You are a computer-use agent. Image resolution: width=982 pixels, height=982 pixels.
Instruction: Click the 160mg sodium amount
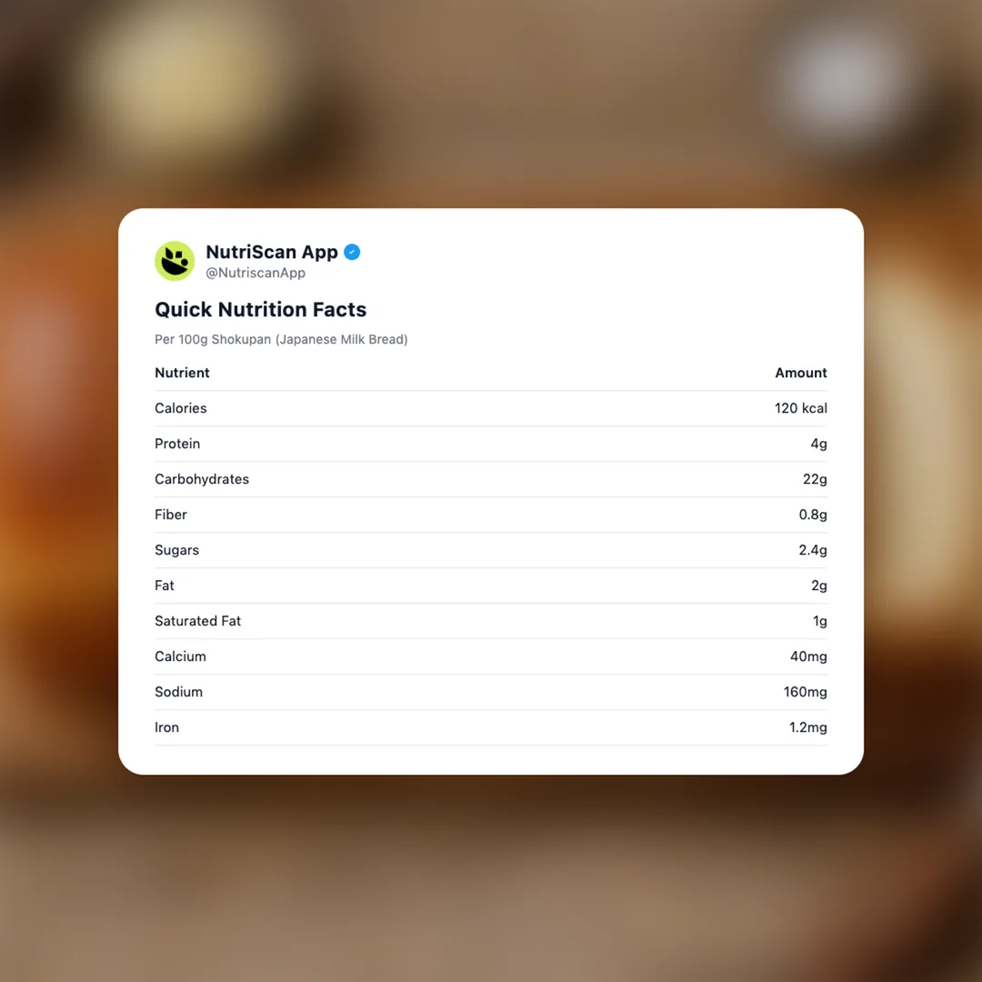point(805,692)
